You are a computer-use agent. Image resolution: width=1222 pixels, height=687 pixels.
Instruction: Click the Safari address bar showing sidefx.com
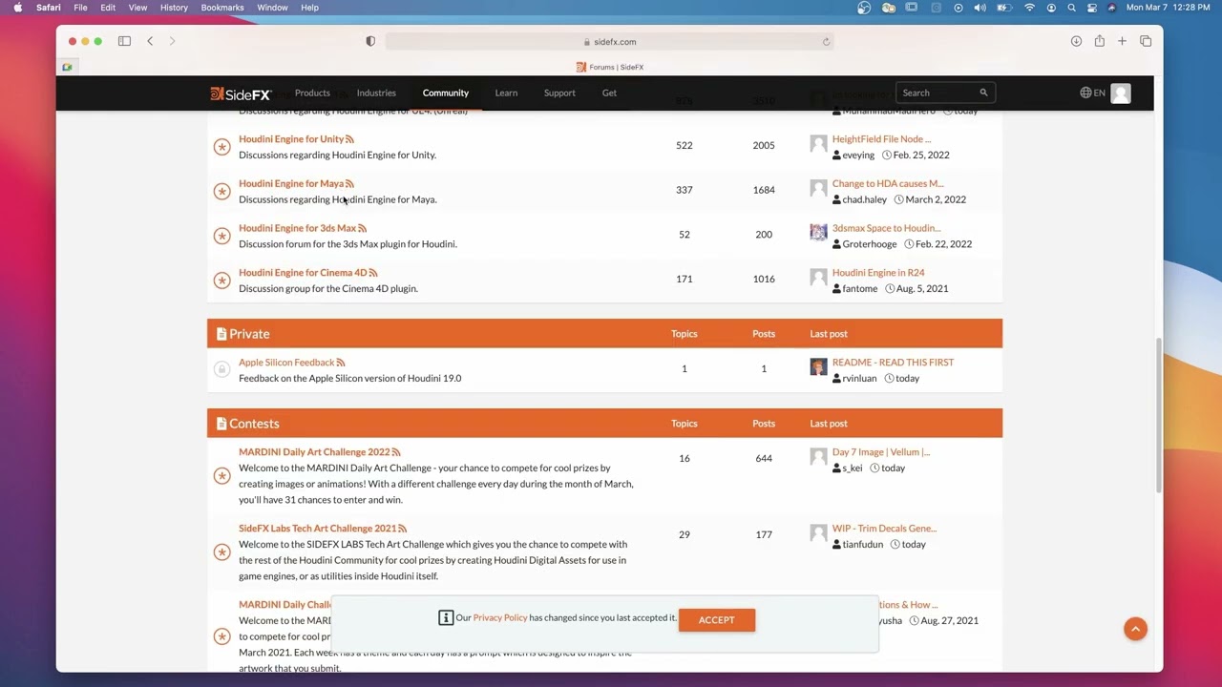610,42
